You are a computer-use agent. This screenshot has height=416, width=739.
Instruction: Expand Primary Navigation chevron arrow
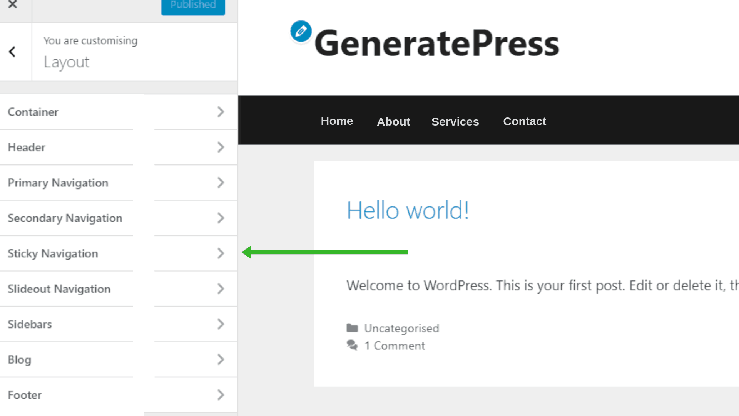tap(221, 183)
